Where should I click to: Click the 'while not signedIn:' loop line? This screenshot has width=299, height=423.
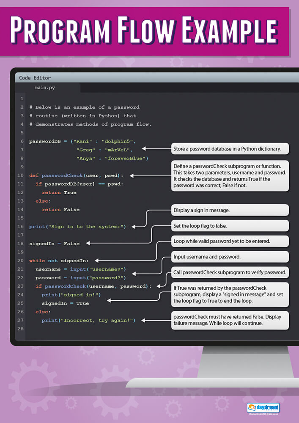62,261
